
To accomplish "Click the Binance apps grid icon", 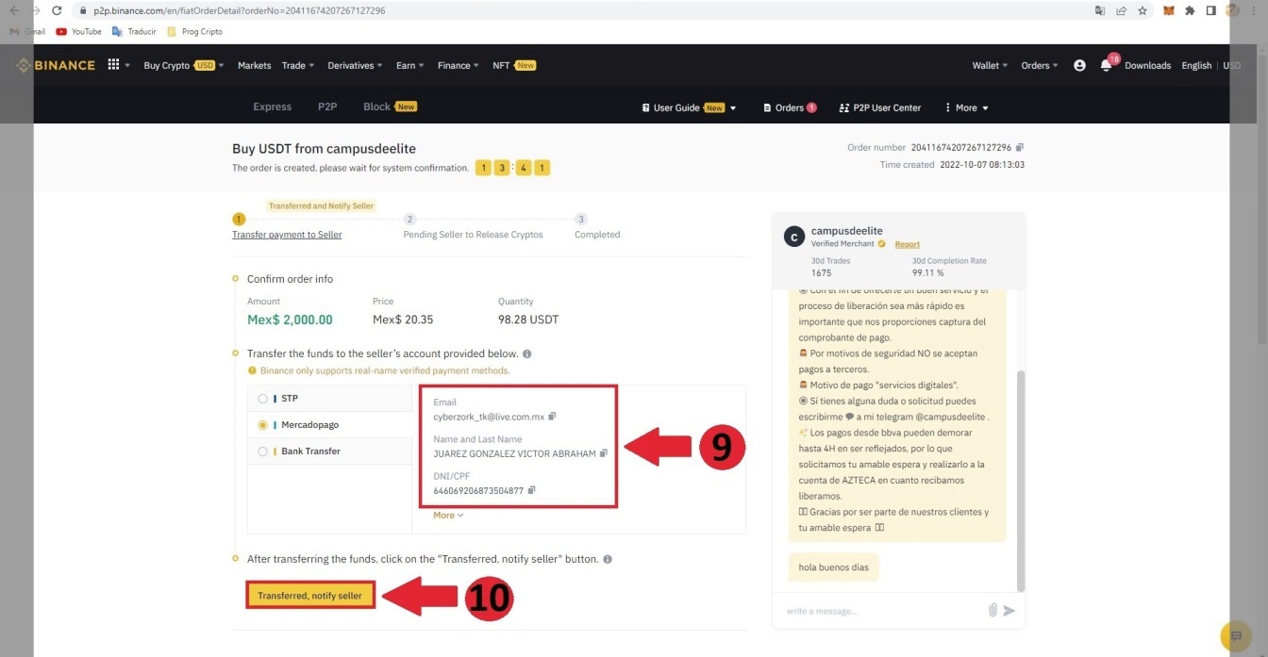I will (x=114, y=65).
